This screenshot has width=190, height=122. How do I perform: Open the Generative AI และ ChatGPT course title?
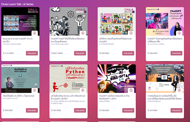point(18,40)
